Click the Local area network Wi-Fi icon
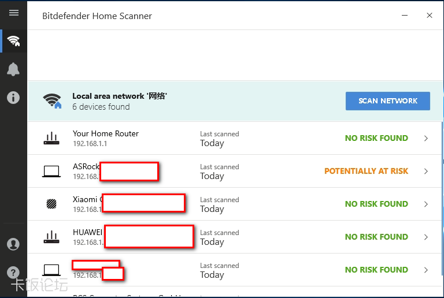This screenshot has height=298, width=444. coord(52,101)
